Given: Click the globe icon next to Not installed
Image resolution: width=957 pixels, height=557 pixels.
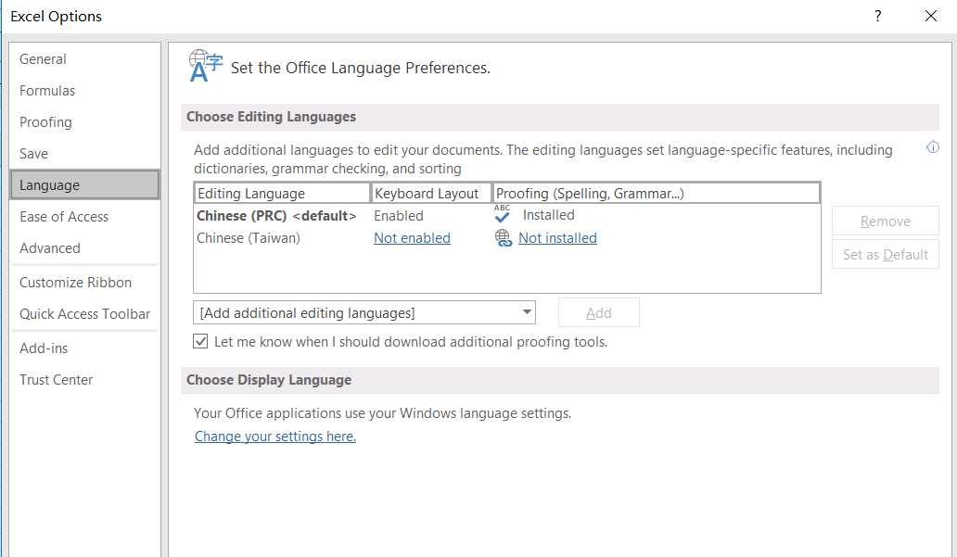Looking at the screenshot, I should coord(503,238).
